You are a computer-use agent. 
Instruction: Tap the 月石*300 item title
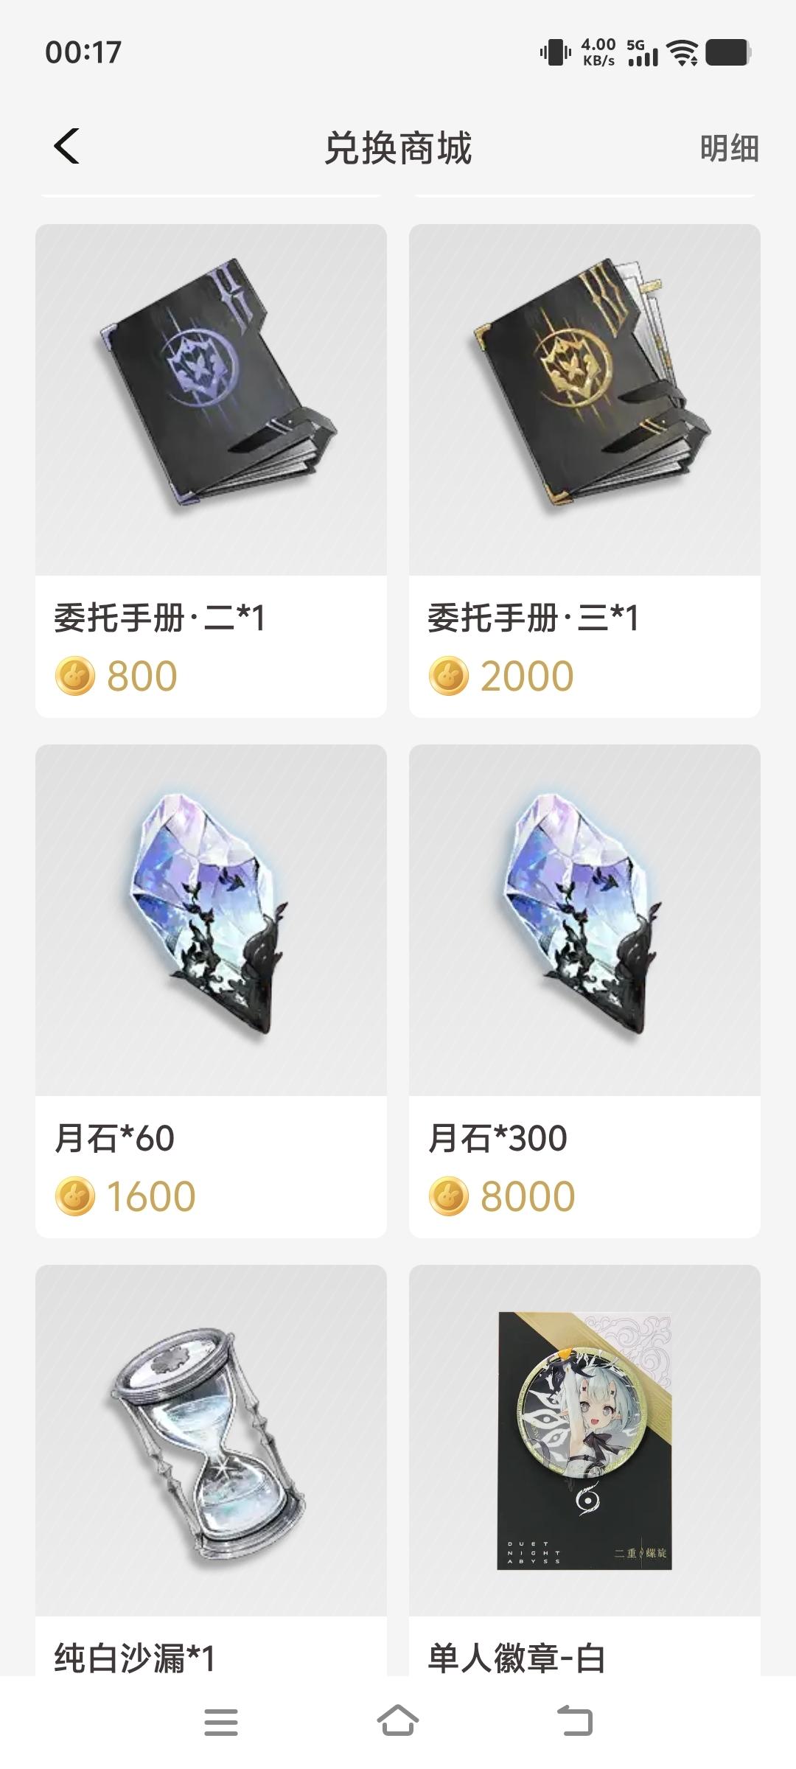497,1138
